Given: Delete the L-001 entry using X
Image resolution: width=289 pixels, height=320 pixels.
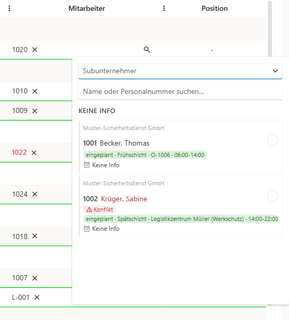Looking at the screenshot, I should pyautogui.click(x=37, y=297).
